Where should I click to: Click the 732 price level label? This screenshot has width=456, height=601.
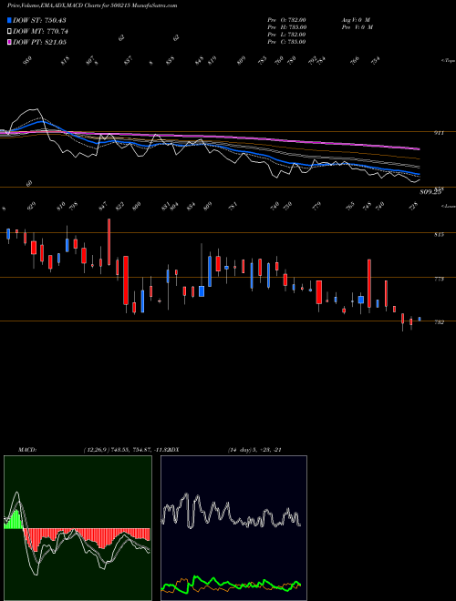point(439,322)
